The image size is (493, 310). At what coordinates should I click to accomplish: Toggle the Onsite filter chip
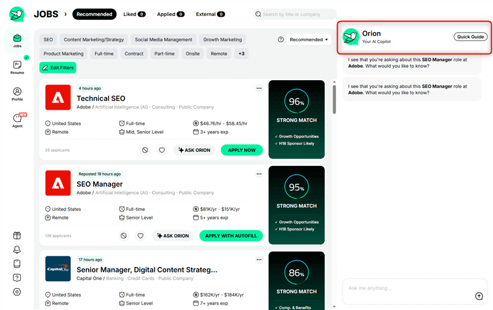click(193, 54)
